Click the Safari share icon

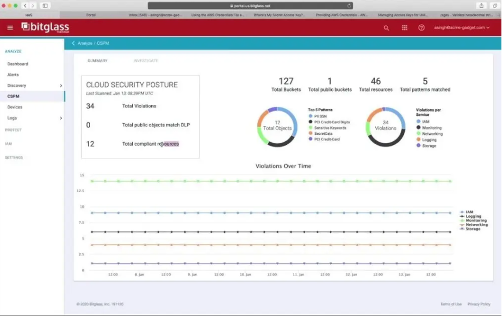[x=481, y=5]
